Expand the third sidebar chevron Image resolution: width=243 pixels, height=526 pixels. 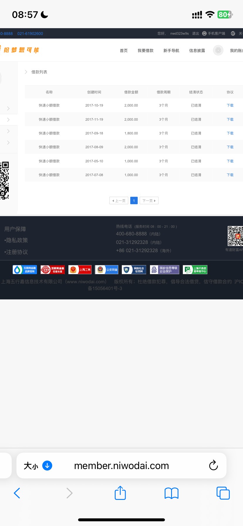click(8, 131)
